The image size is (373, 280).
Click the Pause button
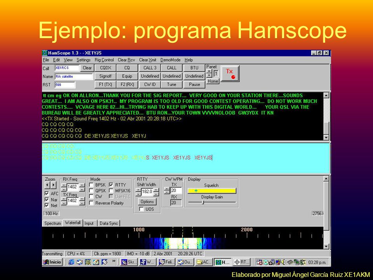pyautogui.click(x=194, y=84)
